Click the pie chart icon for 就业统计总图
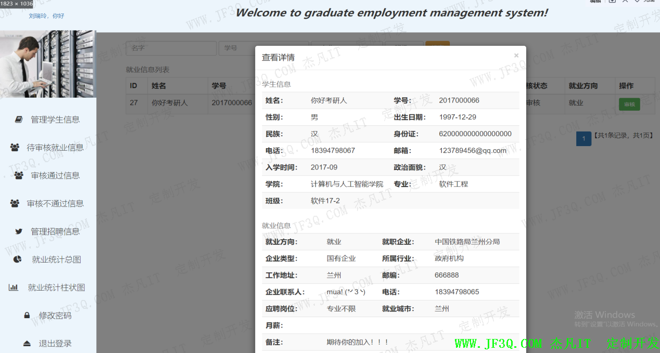This screenshot has width=660, height=353. pos(18,259)
